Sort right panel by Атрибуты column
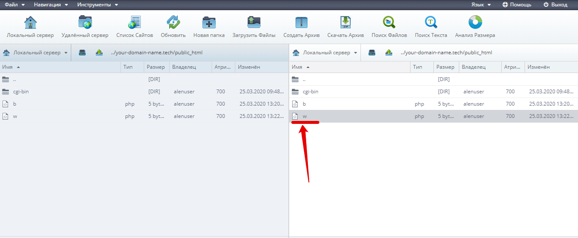The image size is (578, 238). point(513,67)
